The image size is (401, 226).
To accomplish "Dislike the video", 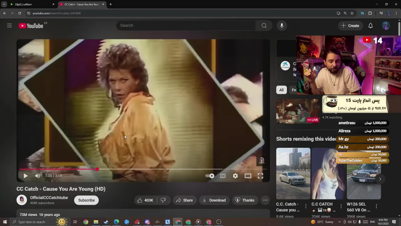I will [163, 200].
